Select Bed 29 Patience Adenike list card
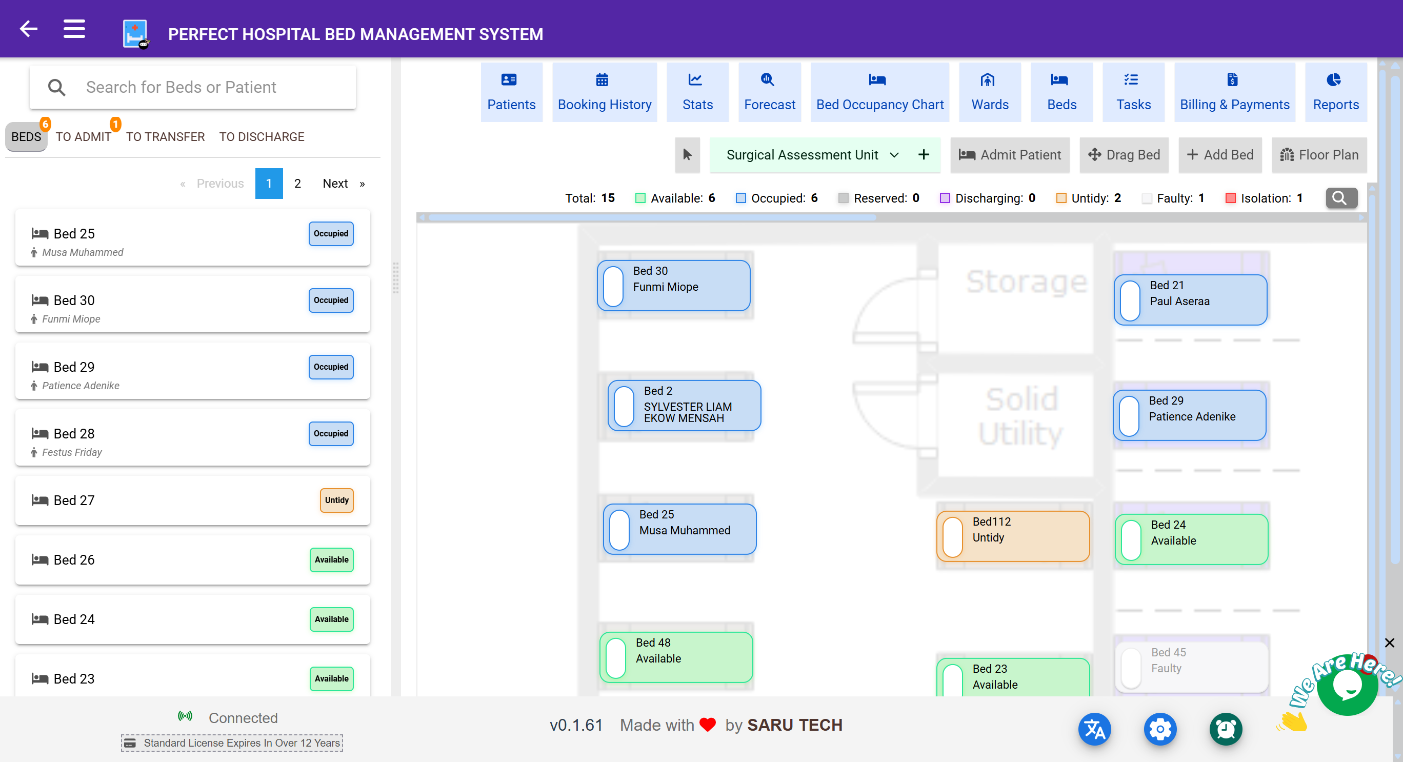This screenshot has width=1403, height=762. point(193,371)
